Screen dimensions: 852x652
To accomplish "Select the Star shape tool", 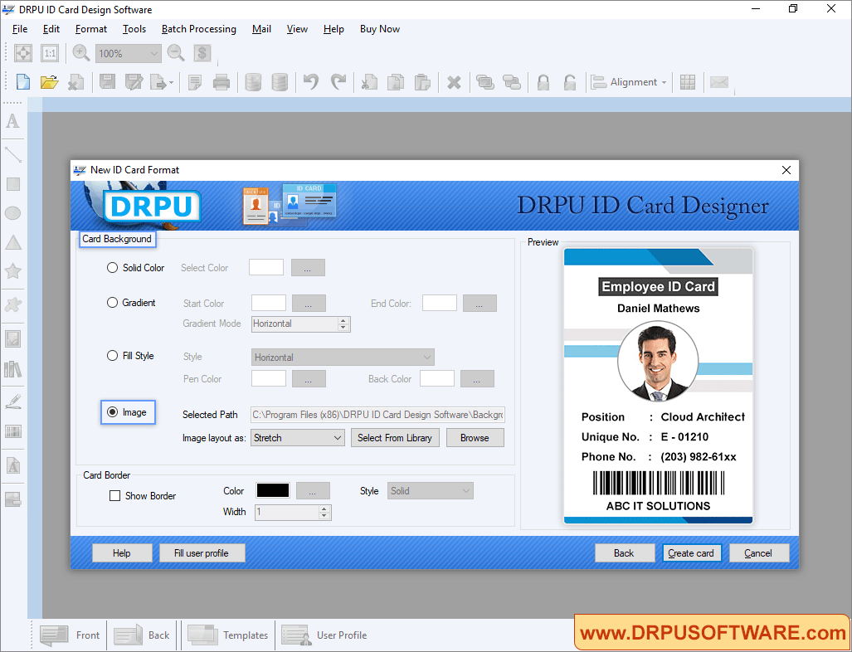I will [13, 270].
